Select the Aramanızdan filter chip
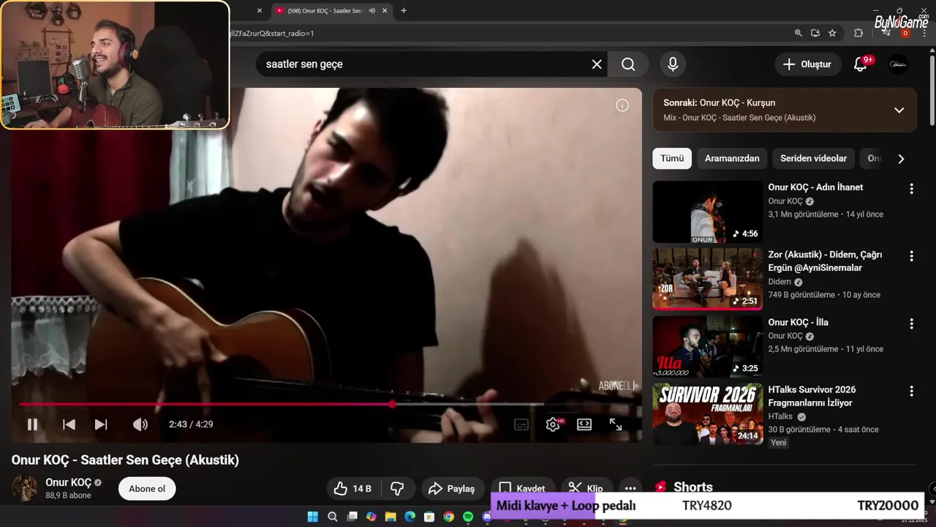936x527 pixels. tap(732, 158)
